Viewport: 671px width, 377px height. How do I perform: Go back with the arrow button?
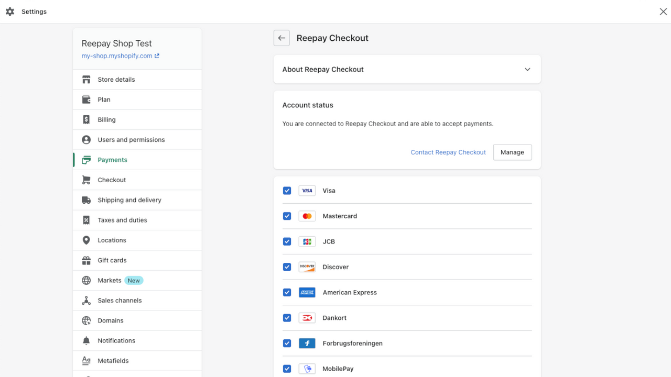point(282,38)
